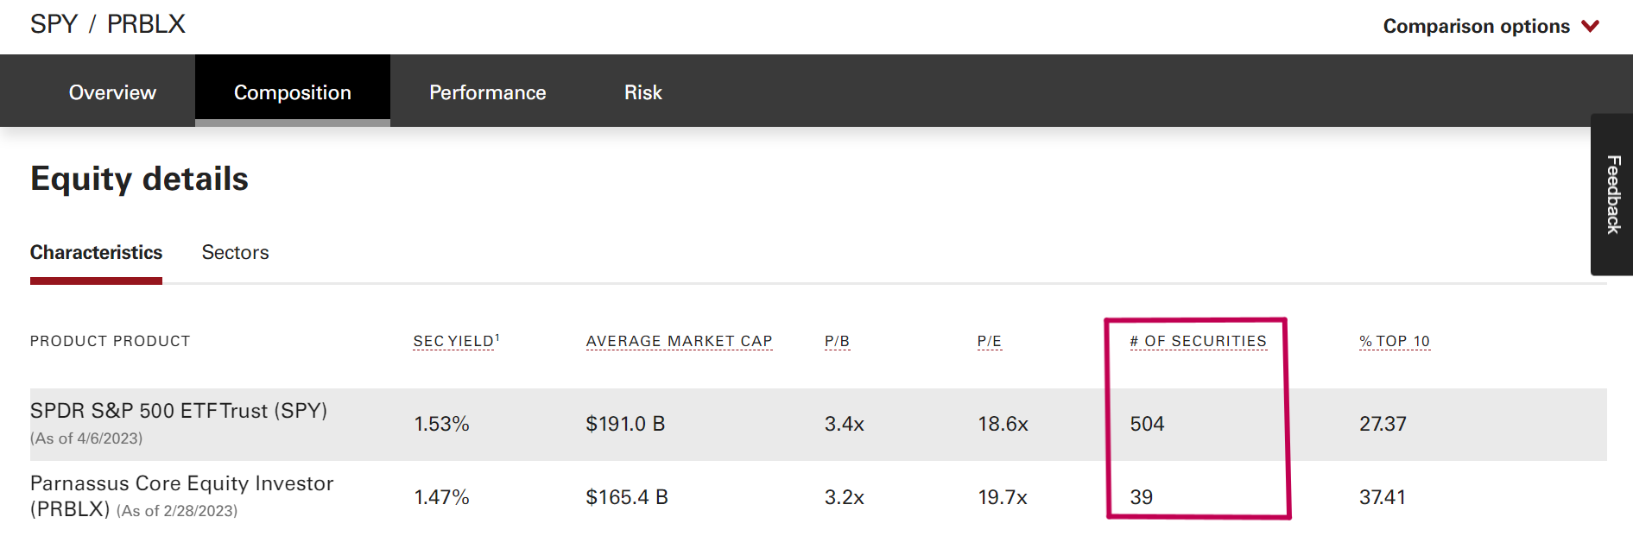This screenshot has width=1633, height=555.
Task: Click the % TOP 10 column header
Action: 1394,342
